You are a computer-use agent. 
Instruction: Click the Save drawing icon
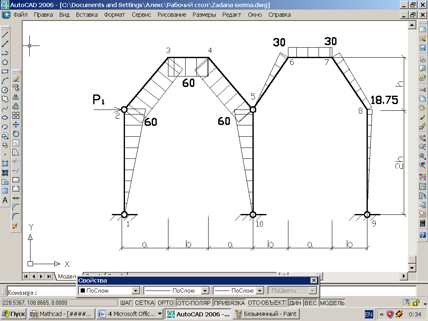point(423,48)
